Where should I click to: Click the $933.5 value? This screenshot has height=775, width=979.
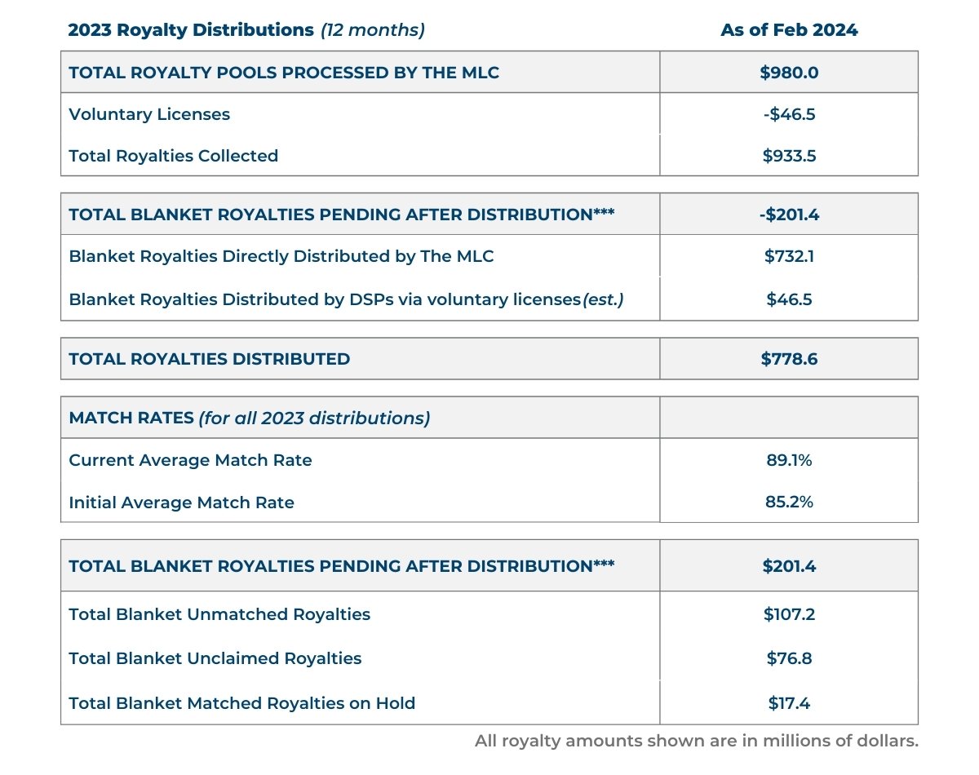pos(788,154)
